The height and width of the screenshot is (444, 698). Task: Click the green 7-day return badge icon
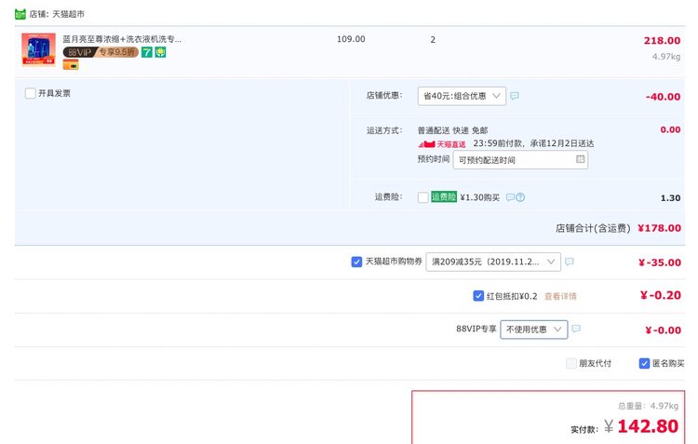pos(147,52)
